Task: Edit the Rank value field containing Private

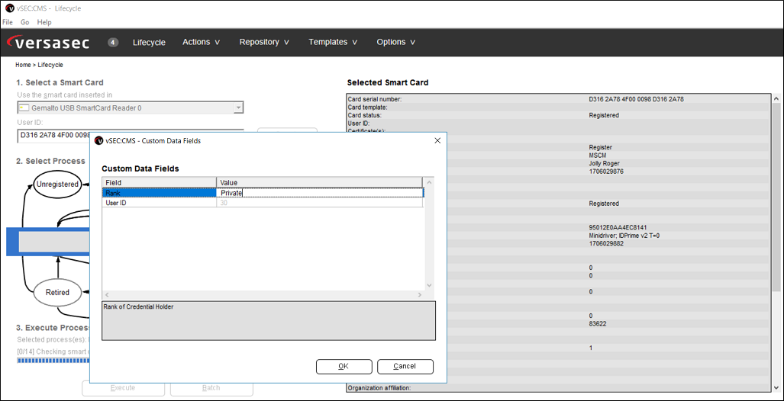Action: [320, 193]
